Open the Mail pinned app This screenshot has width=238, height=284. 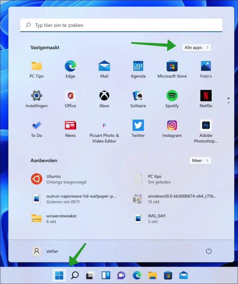[104, 69]
